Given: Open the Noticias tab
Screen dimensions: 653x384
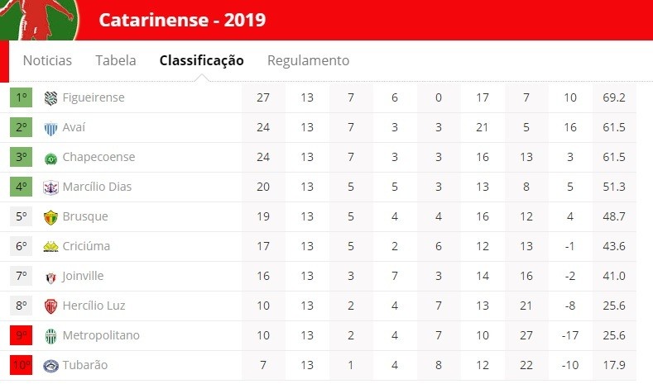Looking at the screenshot, I should [x=47, y=60].
